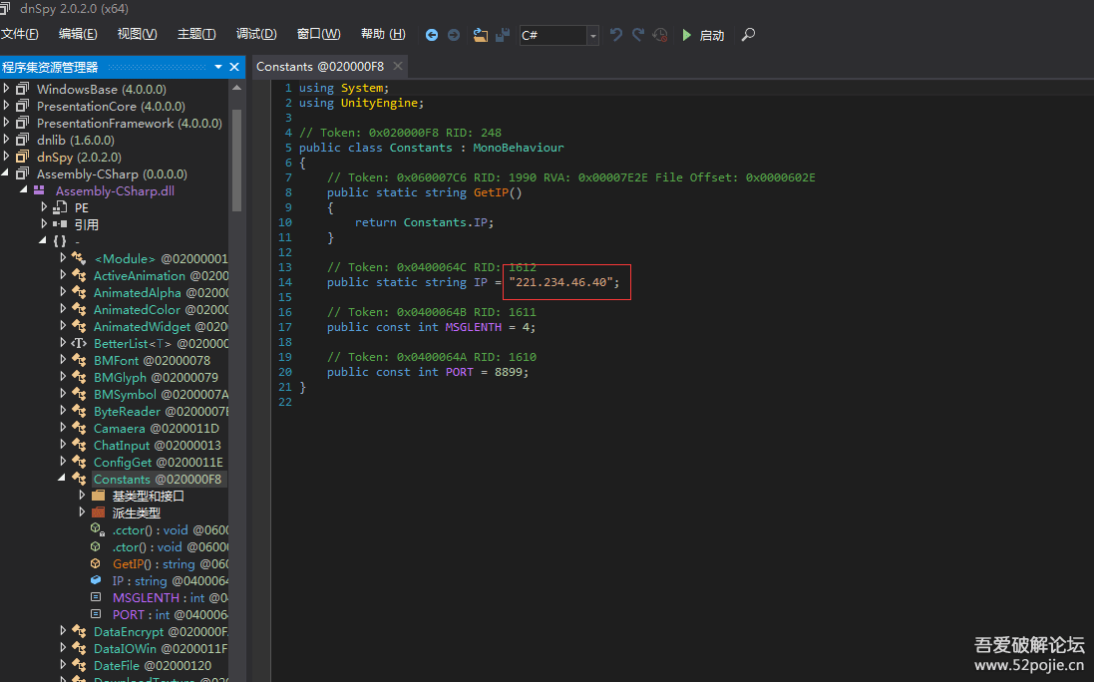1094x682 pixels.
Task: Navigate forward with the forward arrow icon
Action: (x=454, y=35)
